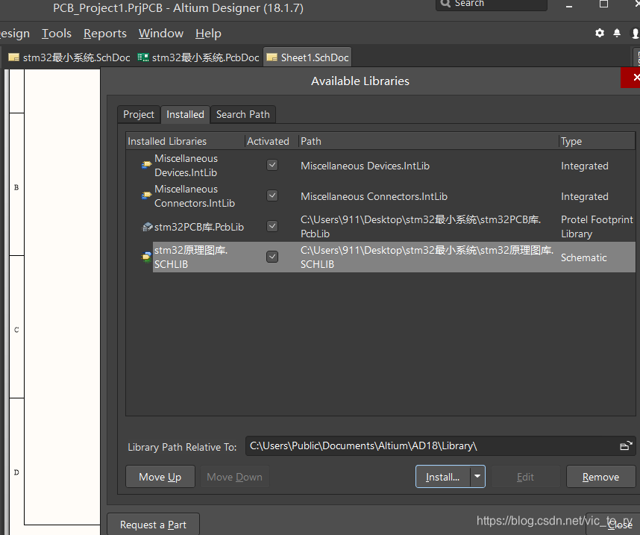Click the stm32原理图库.SCHLIB schematic library icon
The image size is (640, 535).
pyautogui.click(x=146, y=257)
